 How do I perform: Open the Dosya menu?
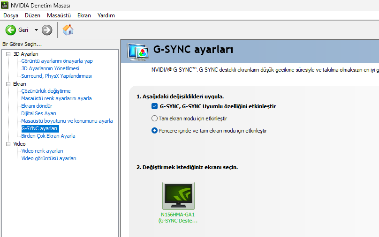tap(11, 15)
